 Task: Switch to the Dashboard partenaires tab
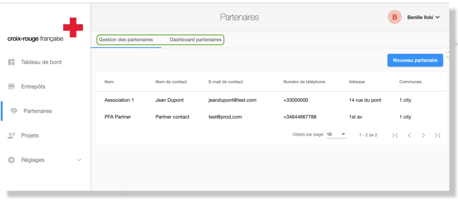[196, 40]
